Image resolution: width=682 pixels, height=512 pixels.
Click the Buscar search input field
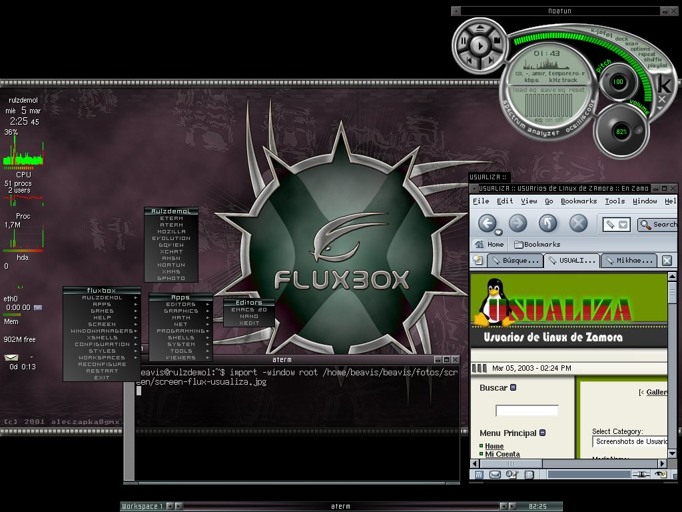click(527, 410)
